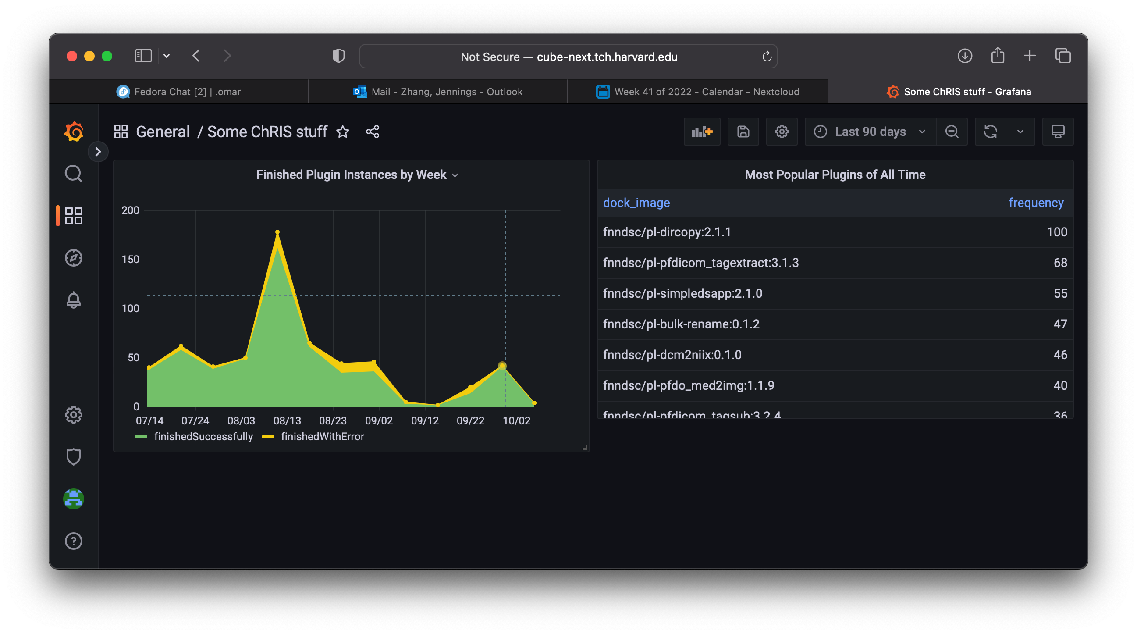Open the Last 90 days time picker

point(870,131)
